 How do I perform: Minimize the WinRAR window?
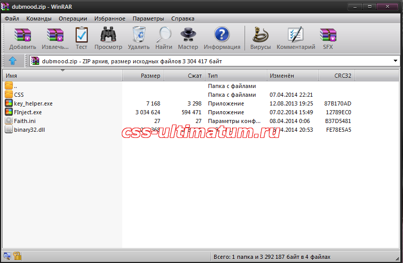coord(355,7)
